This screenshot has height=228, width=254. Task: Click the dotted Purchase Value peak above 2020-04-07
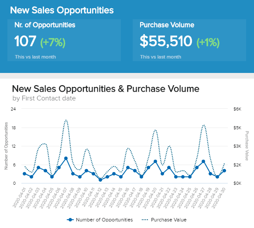66,120
